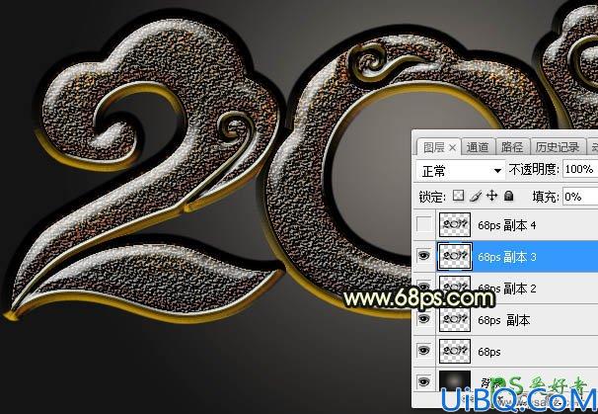Select layer named 68ps

click(x=488, y=352)
